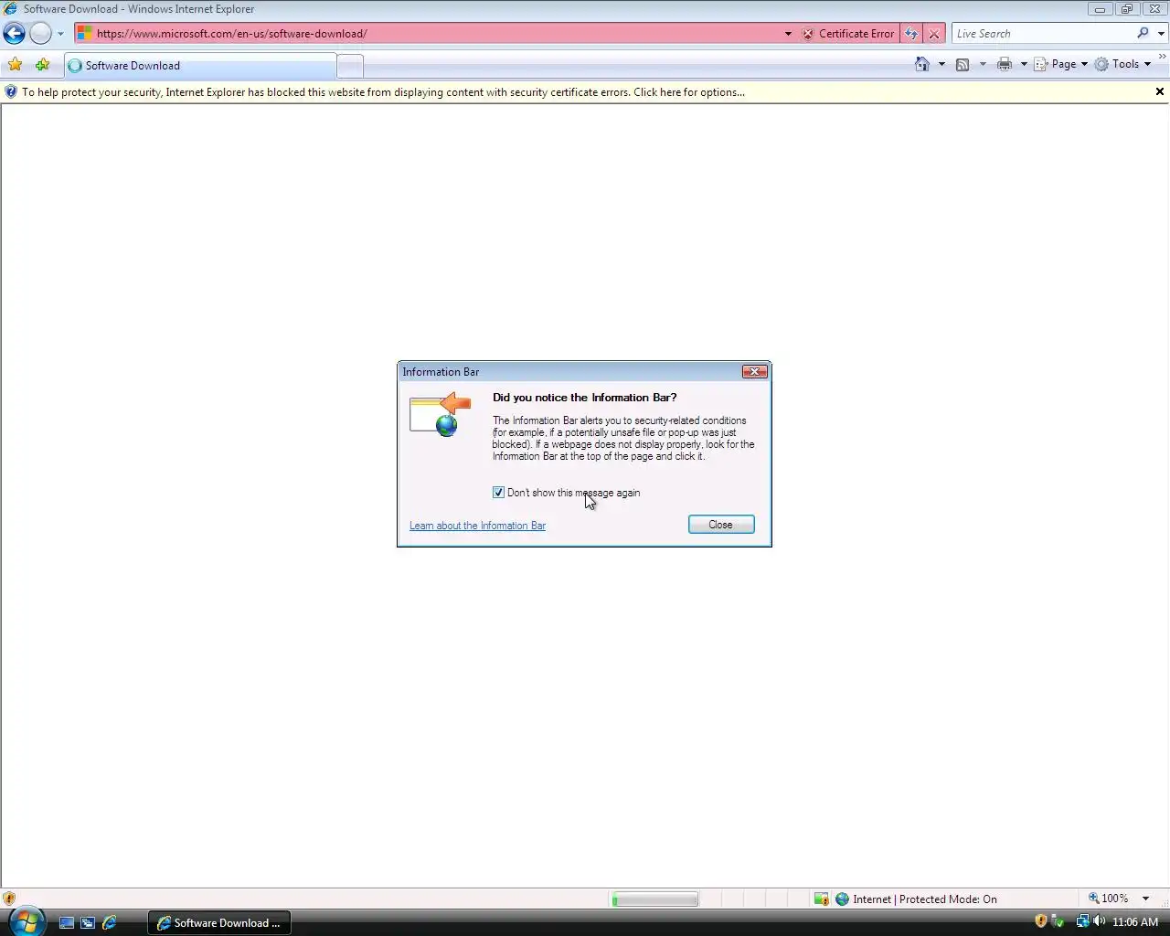Go back using the Back arrow button
1170x936 pixels.
(x=14, y=34)
